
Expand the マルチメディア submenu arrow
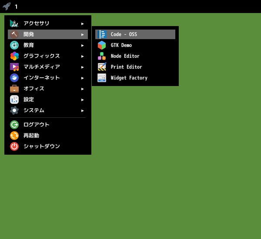pyautogui.click(x=82, y=67)
